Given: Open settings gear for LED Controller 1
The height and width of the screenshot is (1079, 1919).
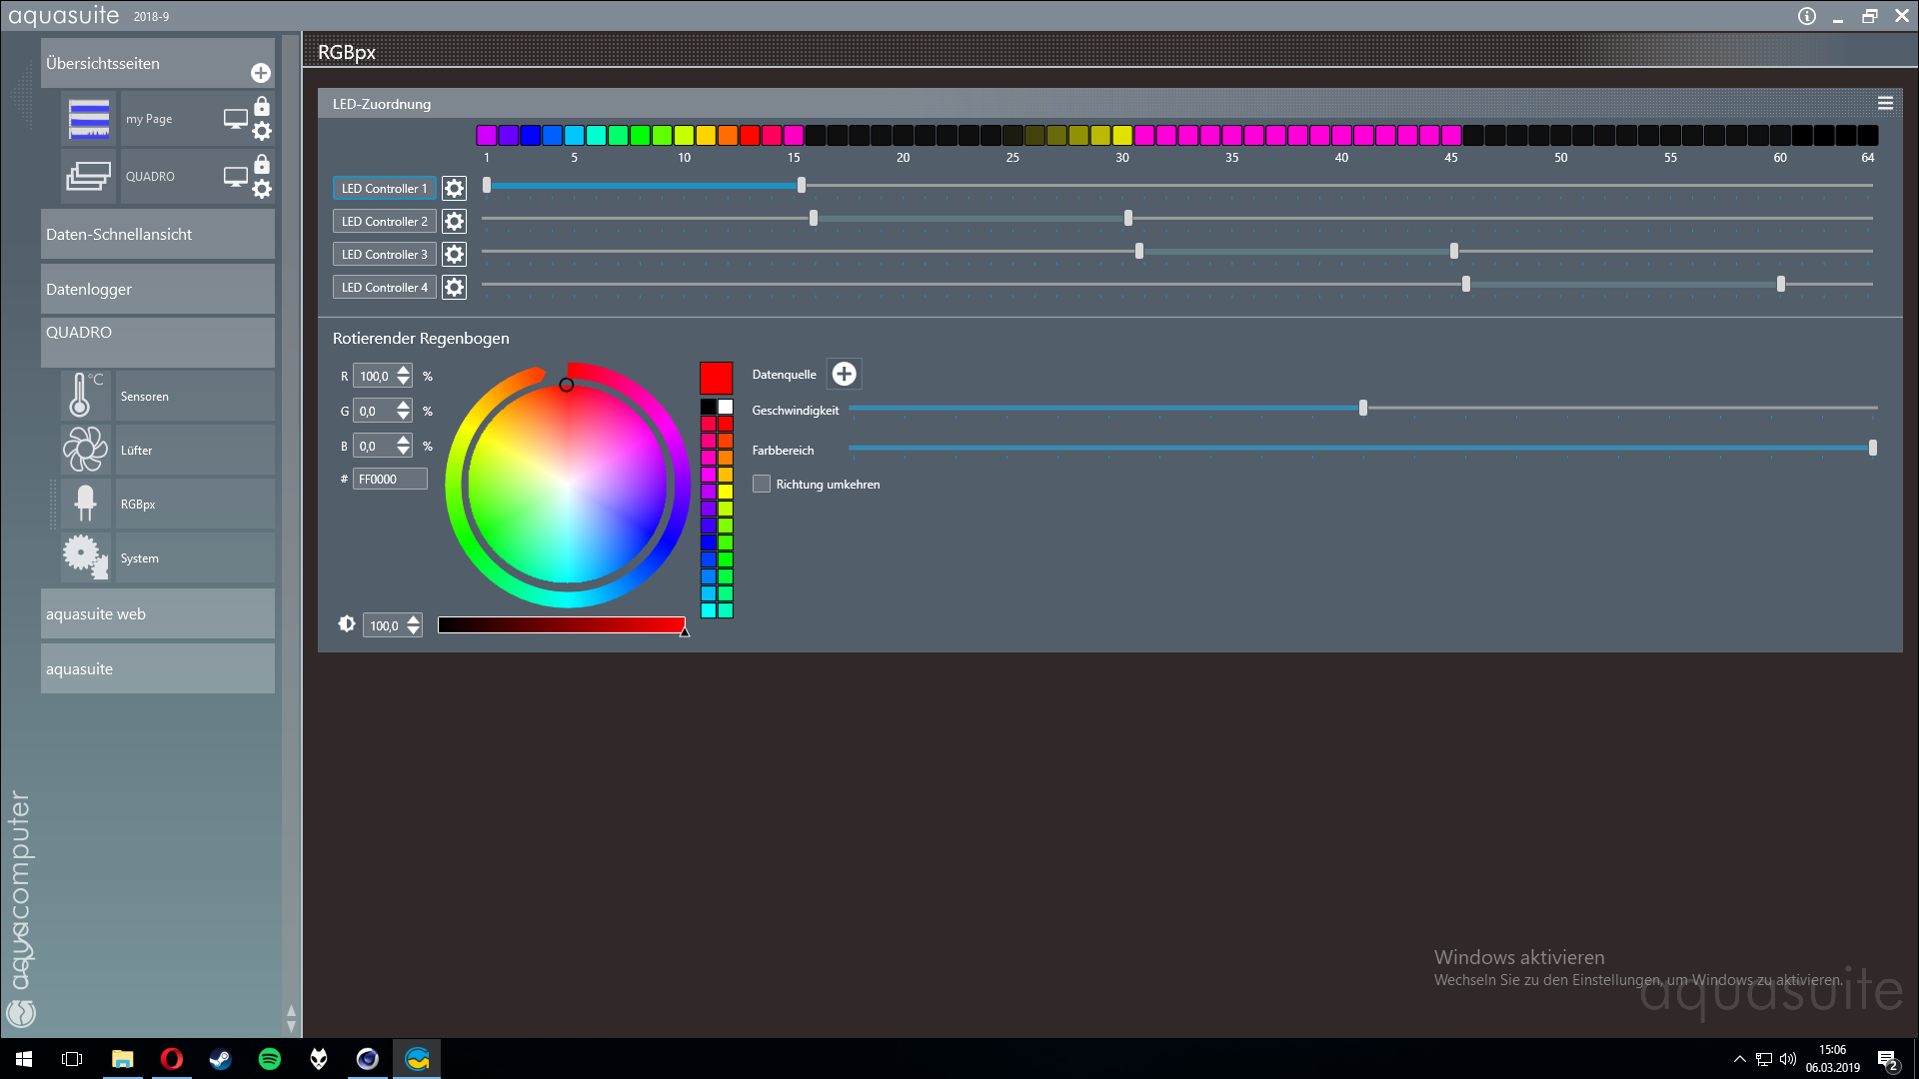Looking at the screenshot, I should (x=454, y=188).
